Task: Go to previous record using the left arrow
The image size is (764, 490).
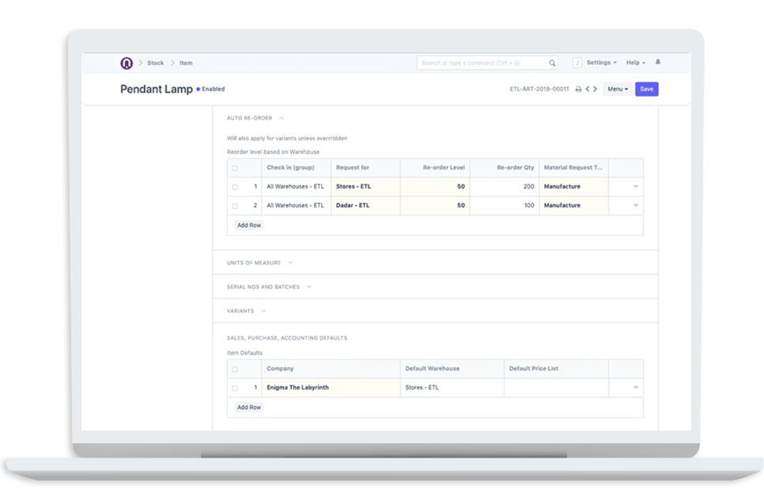Action: (588, 89)
